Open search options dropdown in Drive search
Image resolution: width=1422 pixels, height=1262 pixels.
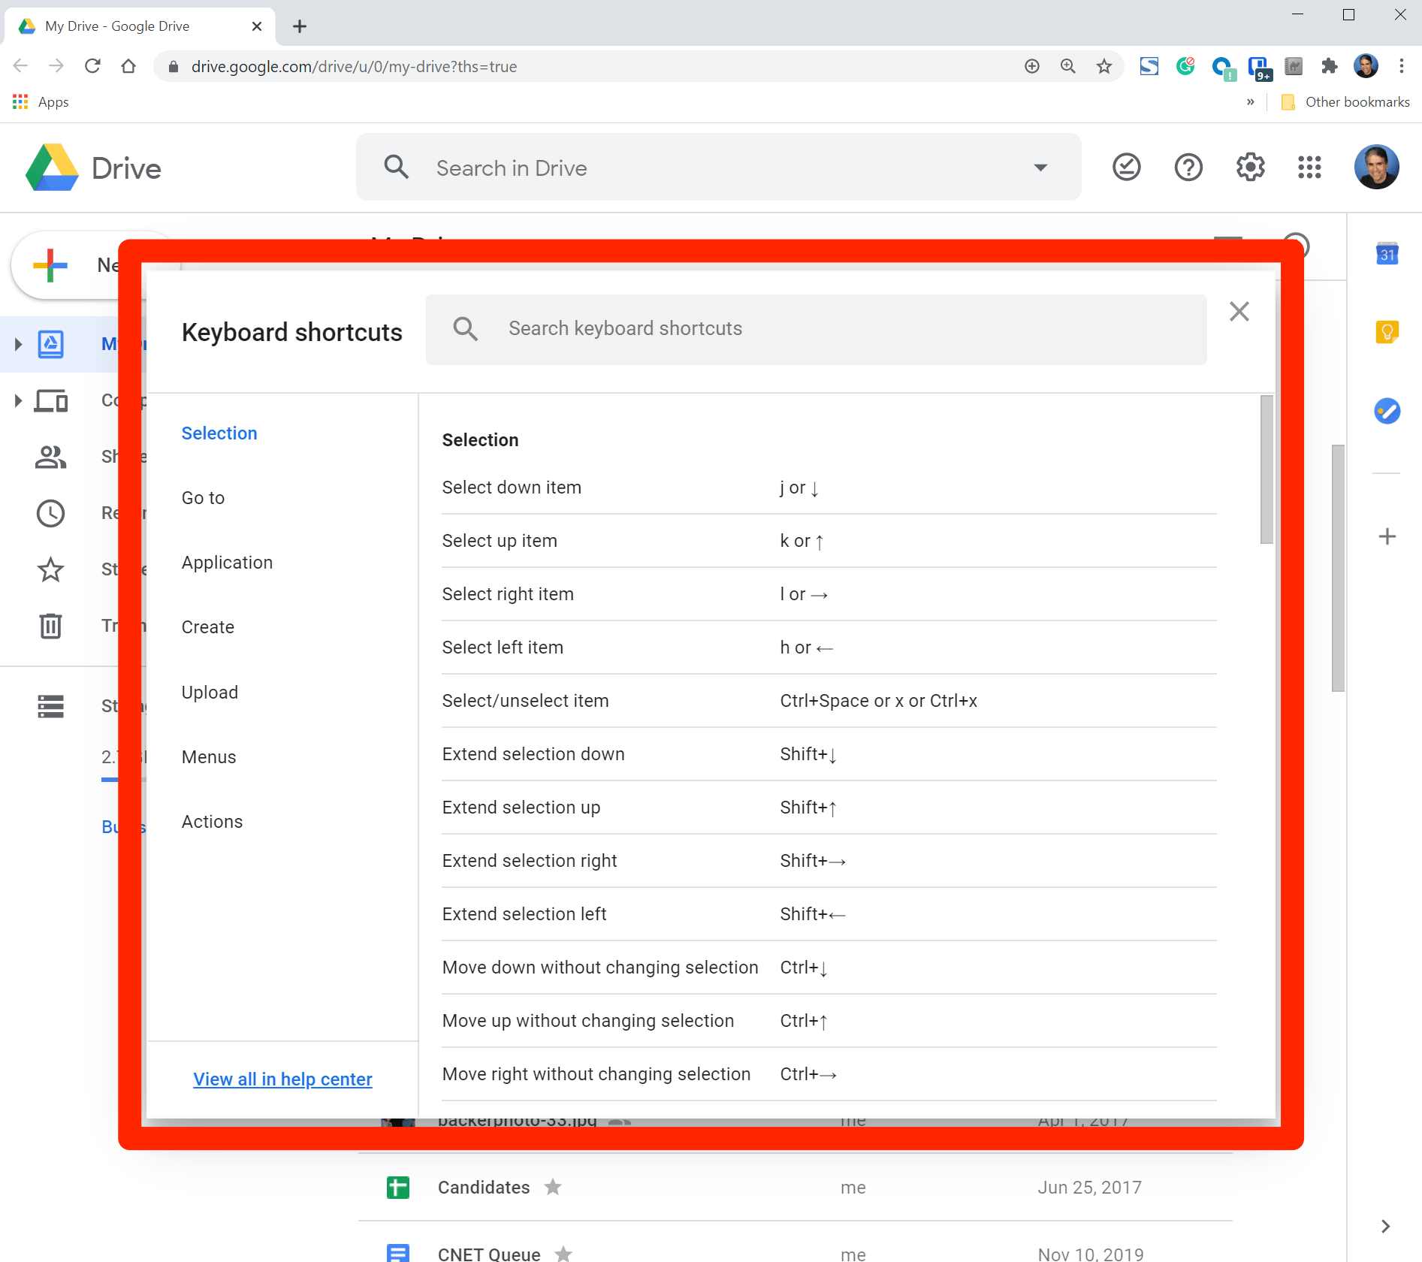(x=1040, y=168)
